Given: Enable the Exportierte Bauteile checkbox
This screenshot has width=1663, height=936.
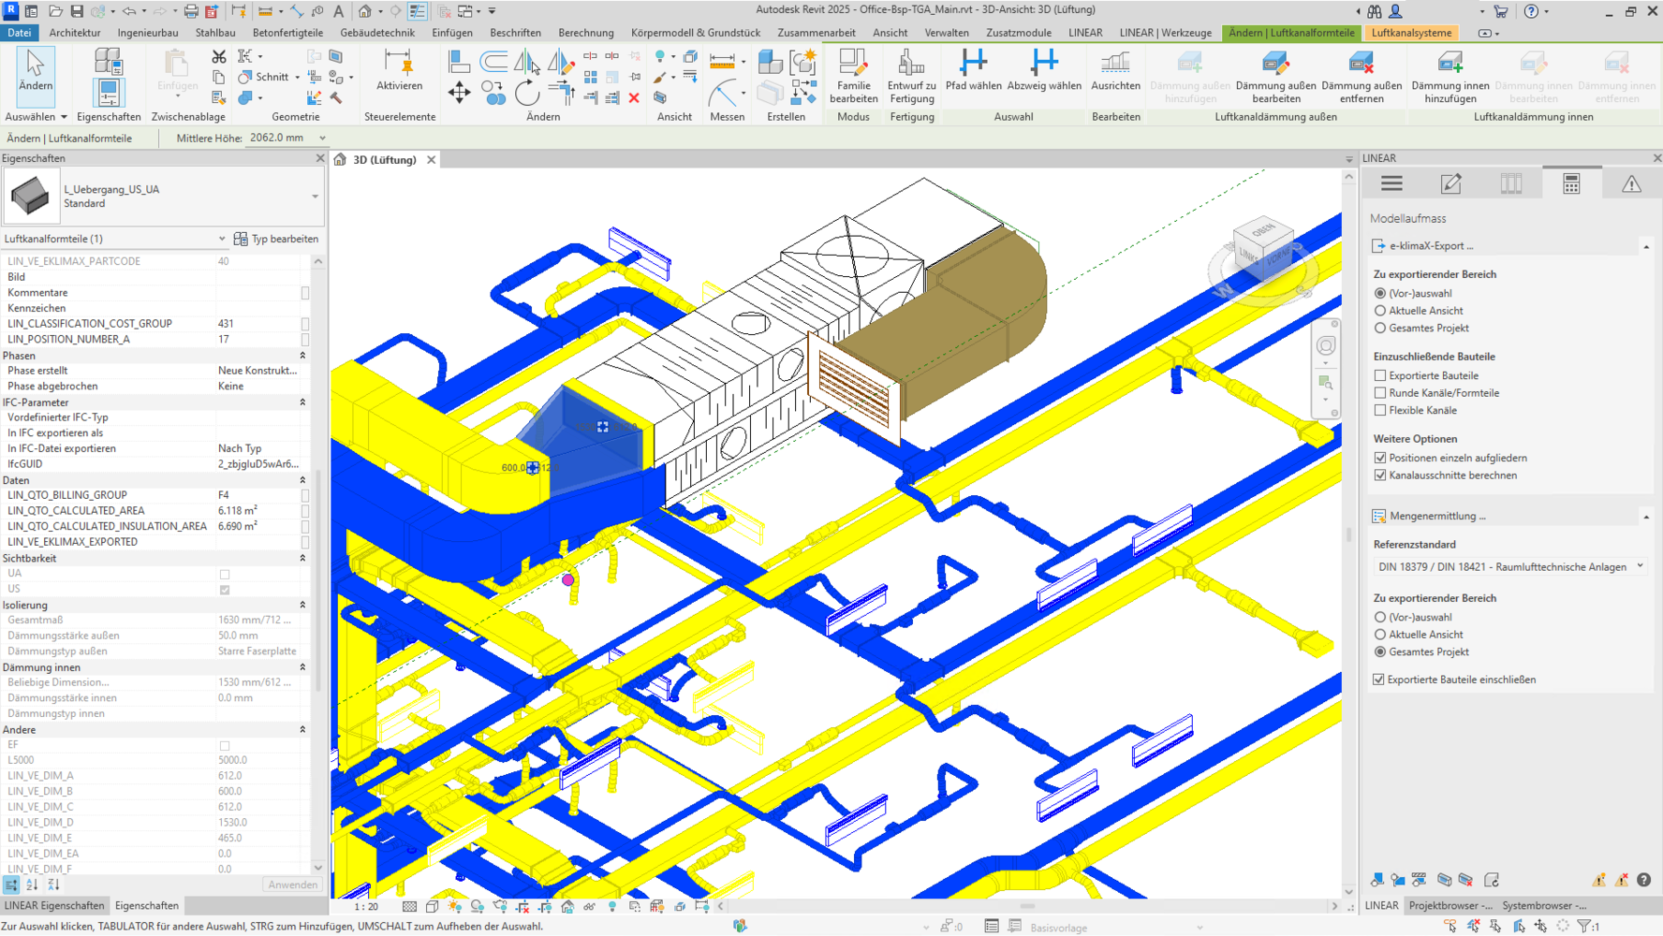Looking at the screenshot, I should coord(1380,375).
